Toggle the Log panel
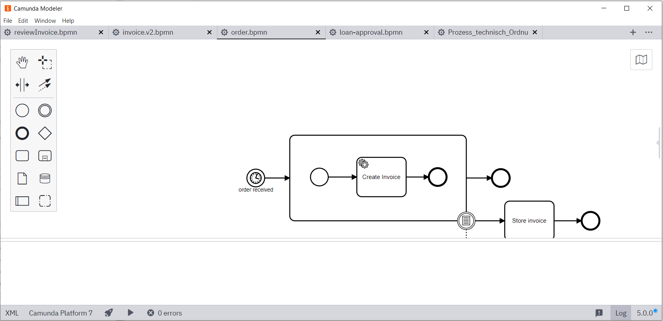 point(620,313)
